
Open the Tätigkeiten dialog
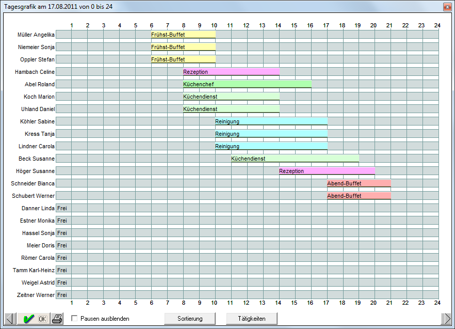click(251, 319)
